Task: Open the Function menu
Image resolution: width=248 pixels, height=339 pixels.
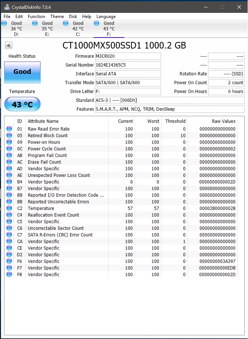Action: tap(36, 17)
